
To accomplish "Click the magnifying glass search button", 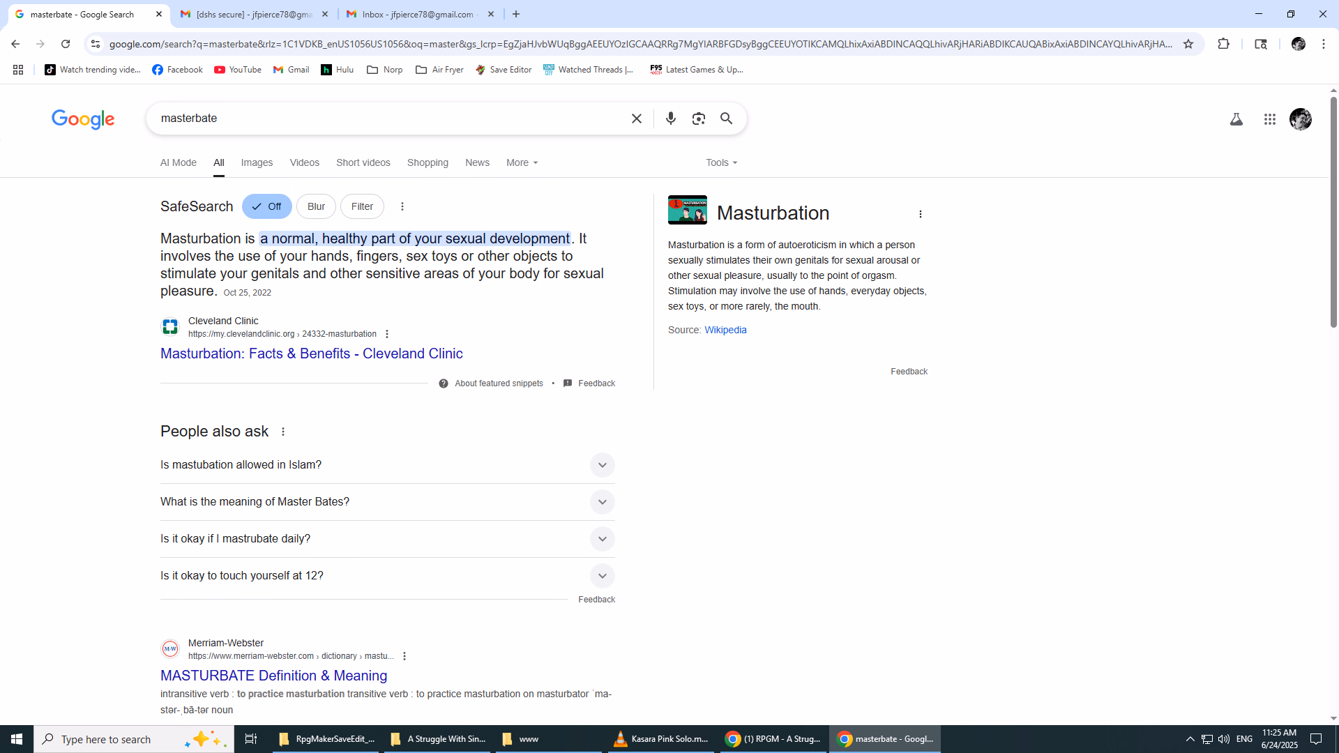I will [x=726, y=119].
